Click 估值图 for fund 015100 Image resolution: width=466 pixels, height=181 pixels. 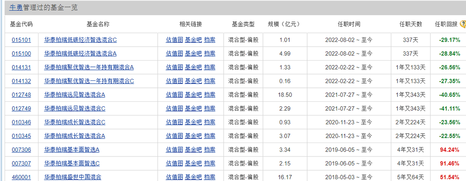[174, 53]
